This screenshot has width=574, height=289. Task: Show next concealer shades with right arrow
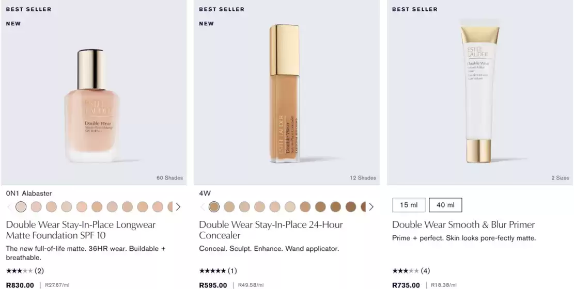(371, 207)
